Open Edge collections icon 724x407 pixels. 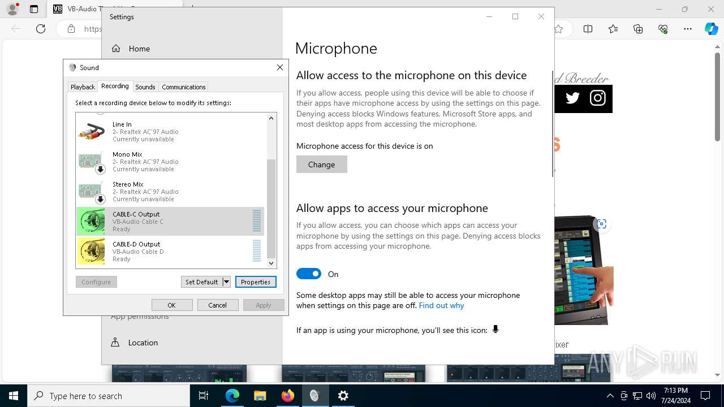638,29
